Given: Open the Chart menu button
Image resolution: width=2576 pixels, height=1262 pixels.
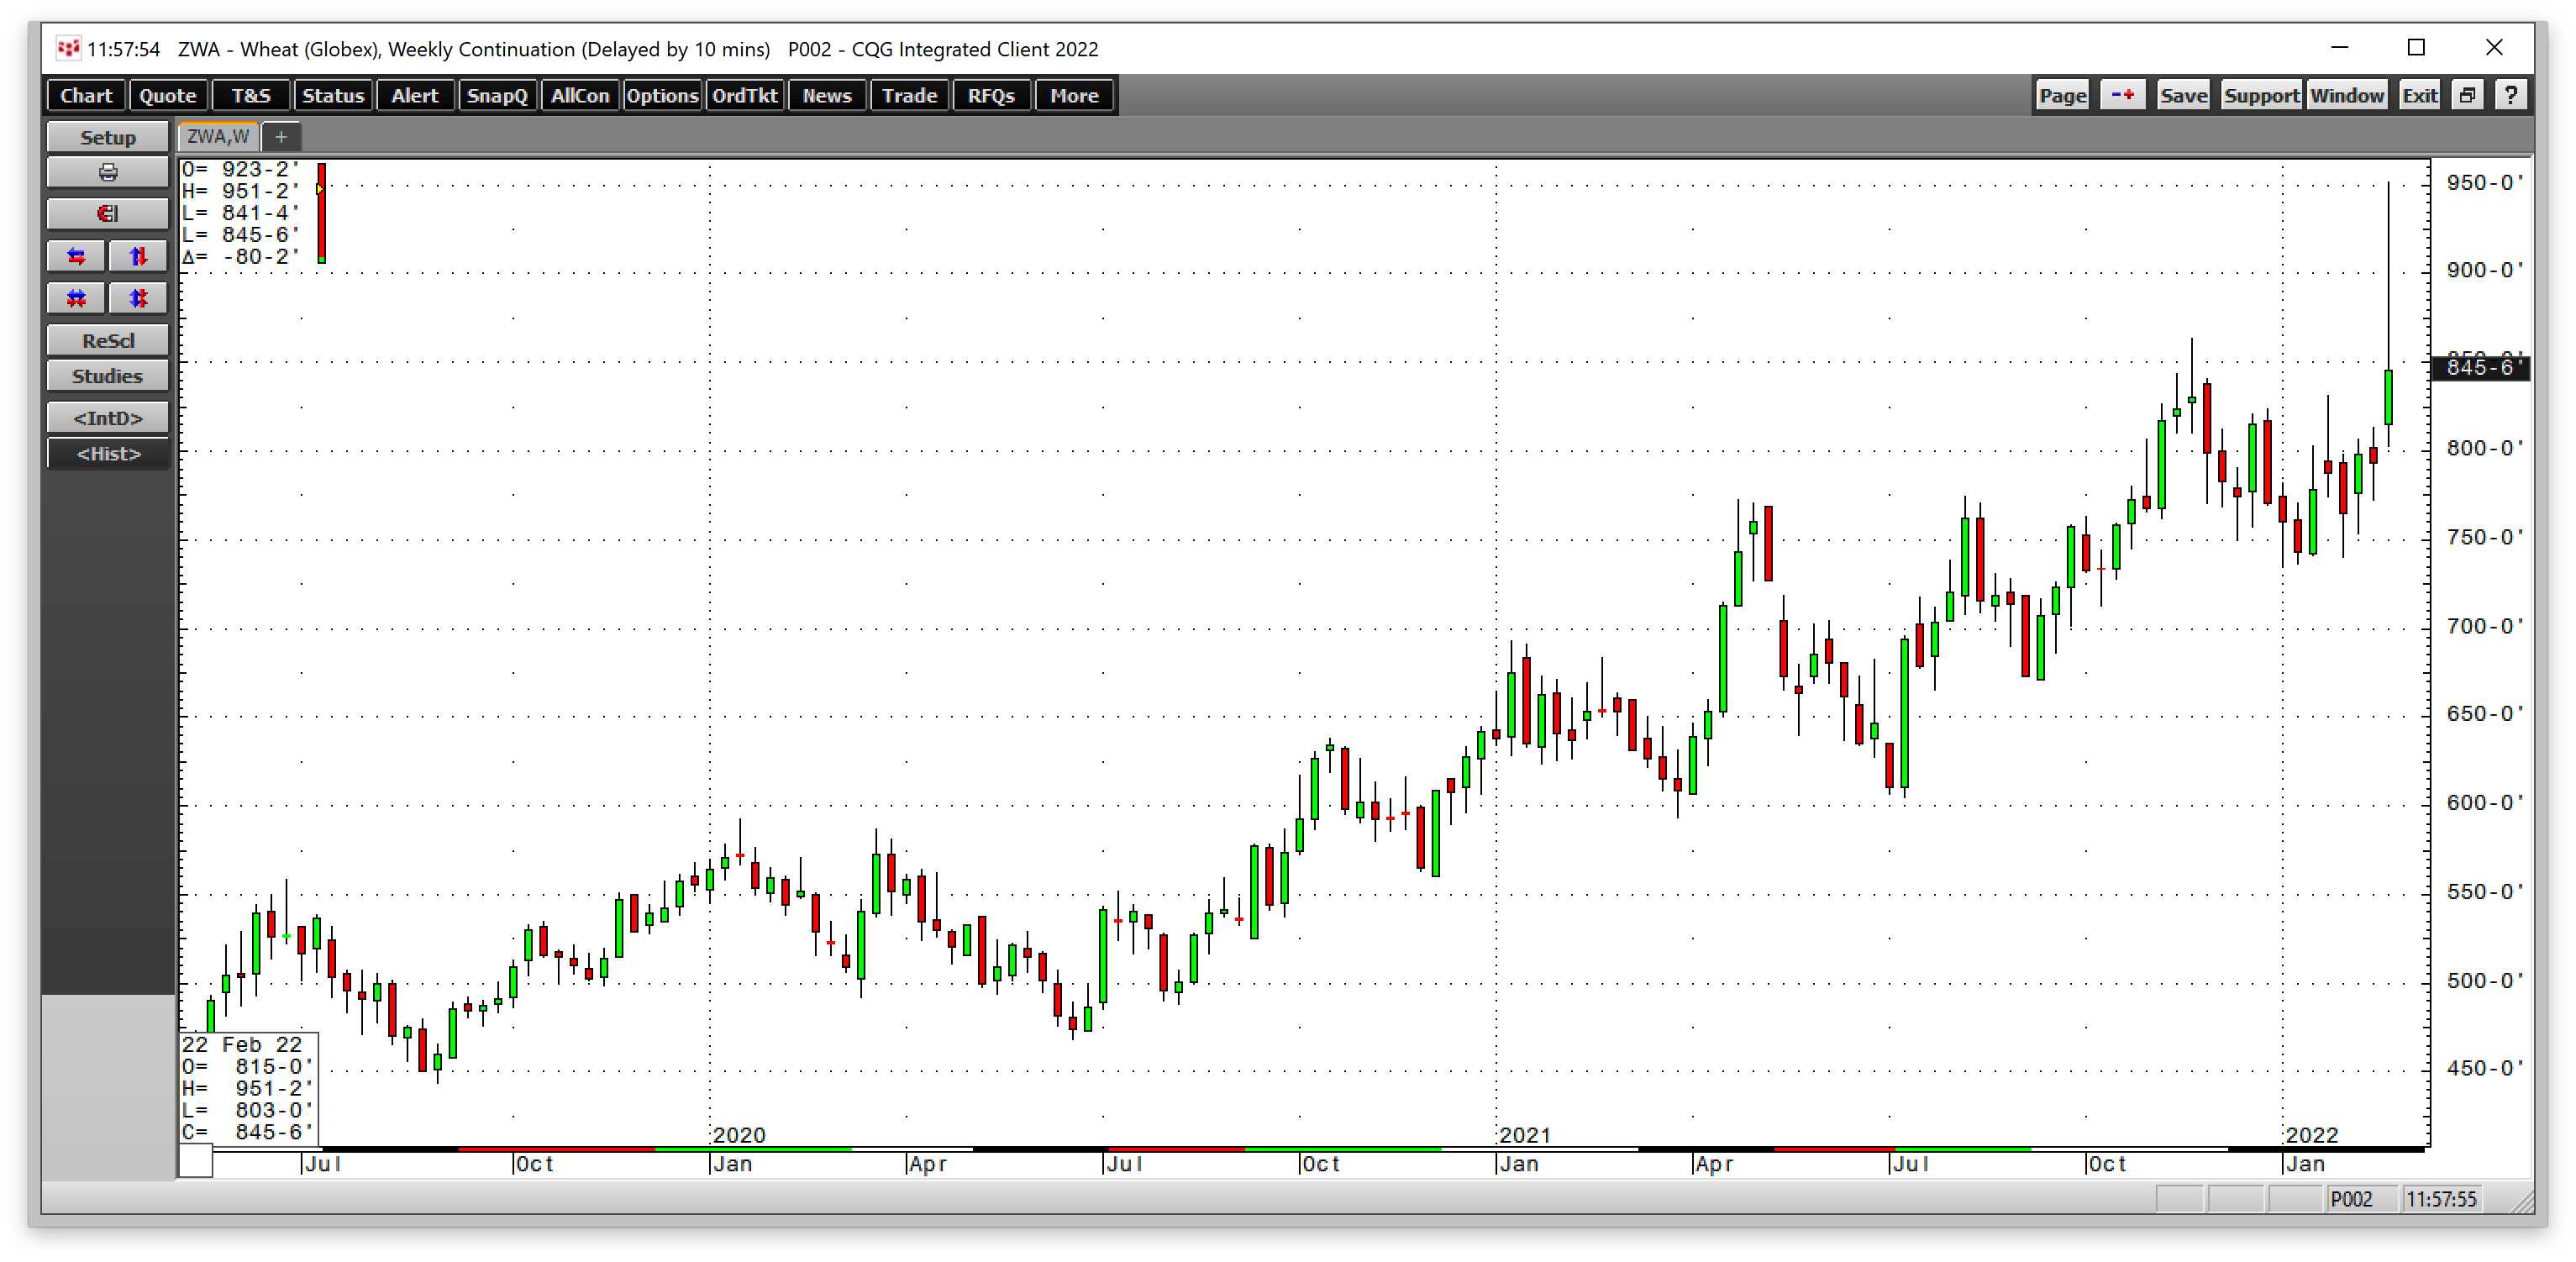Looking at the screenshot, I should [x=86, y=96].
